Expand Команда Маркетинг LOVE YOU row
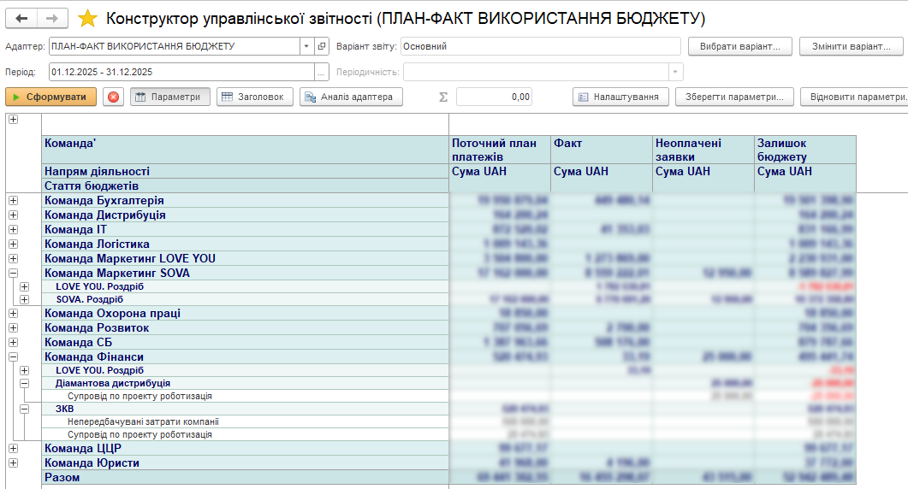 click(x=14, y=259)
